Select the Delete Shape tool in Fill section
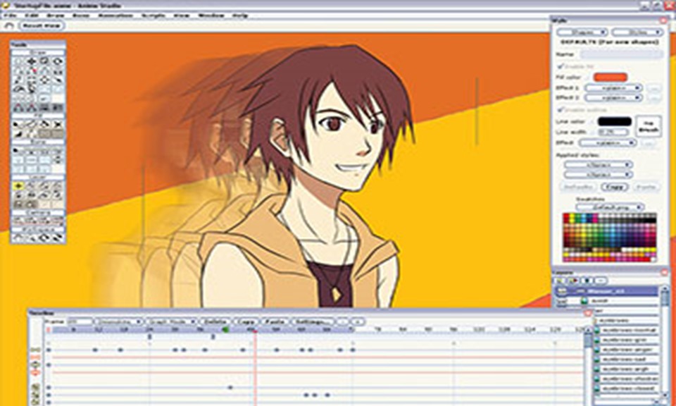 (x=58, y=125)
